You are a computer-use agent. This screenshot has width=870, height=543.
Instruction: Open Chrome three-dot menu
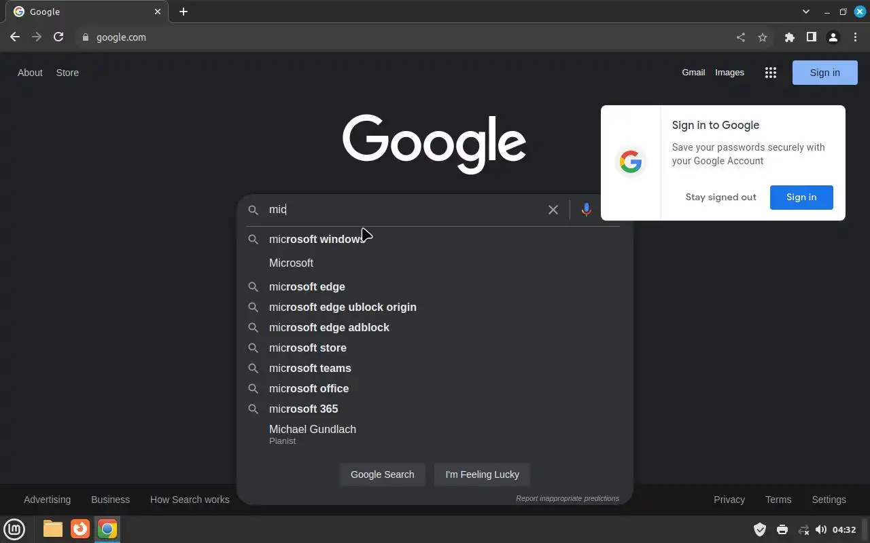click(855, 37)
